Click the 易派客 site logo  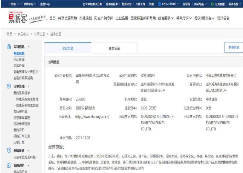pos(18,18)
